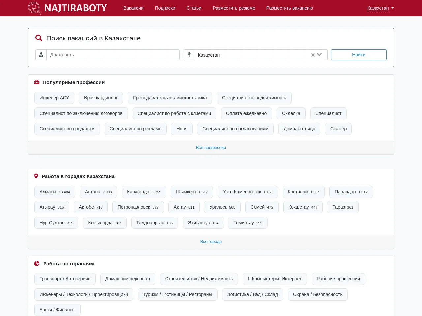The width and height of the screenshot is (422, 316).
Task: Open jobs in Уральск
Action: 223,207
